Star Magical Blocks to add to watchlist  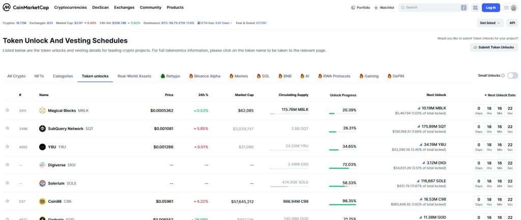click(x=8, y=110)
